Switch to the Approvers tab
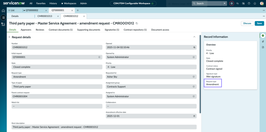 point(26,30)
